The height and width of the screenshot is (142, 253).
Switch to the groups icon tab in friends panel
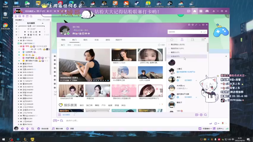[x=193, y=40]
